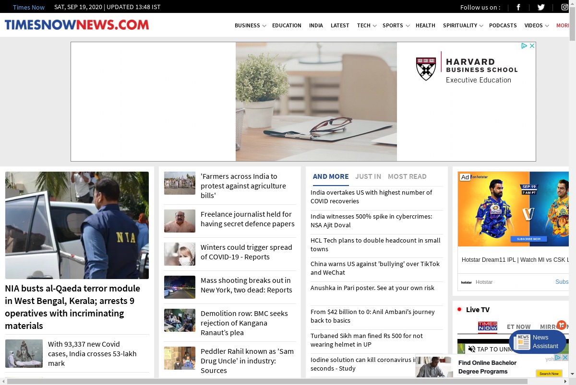Switch Live TV to ET Now
576x385 pixels.
[x=519, y=327]
